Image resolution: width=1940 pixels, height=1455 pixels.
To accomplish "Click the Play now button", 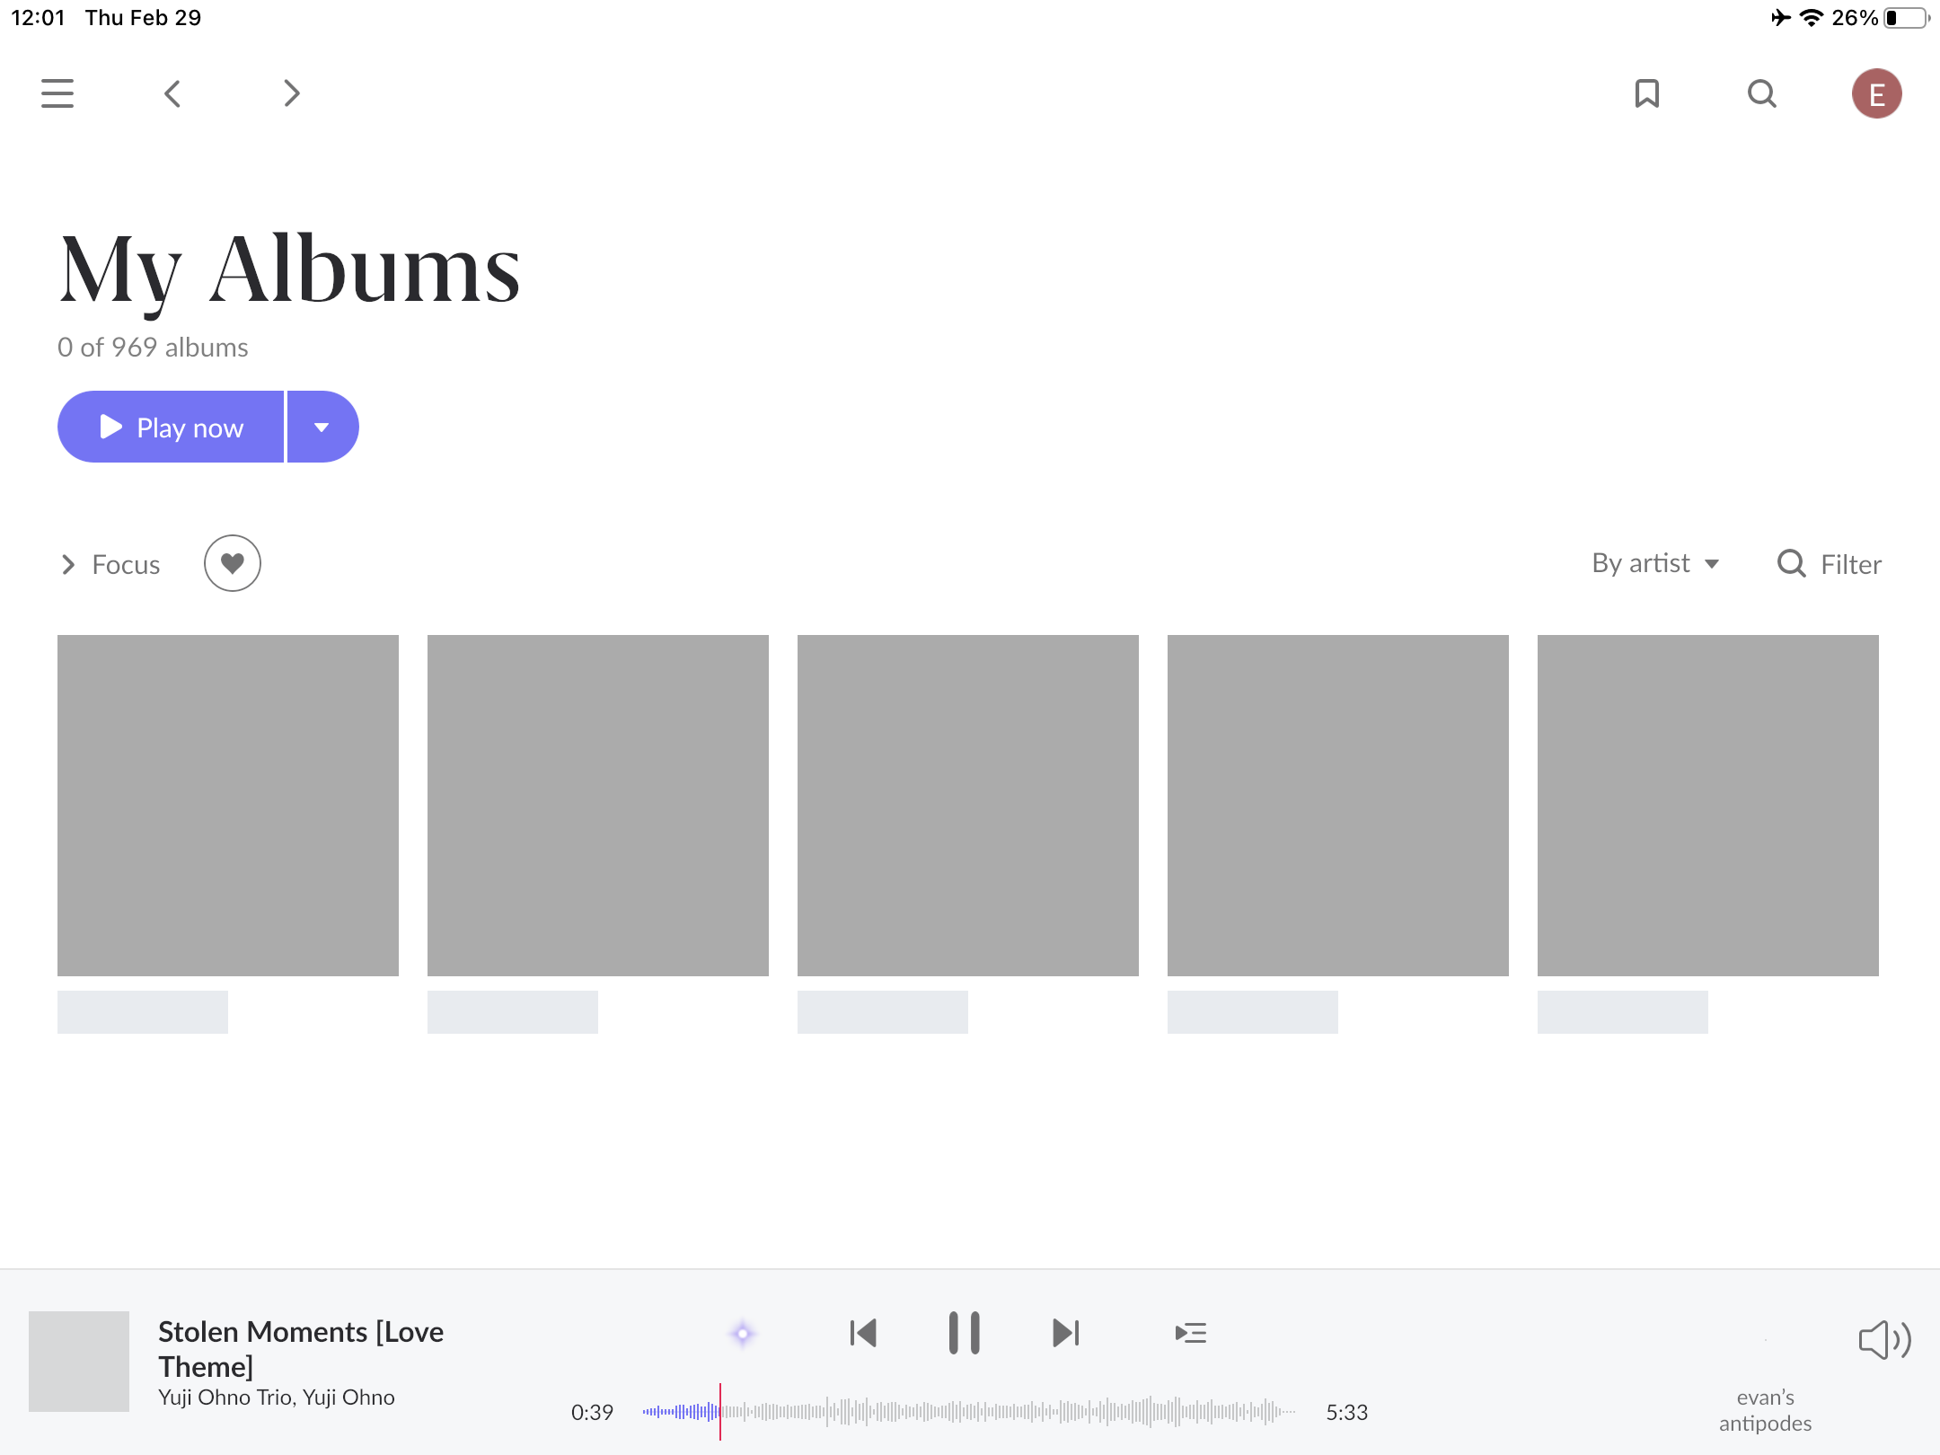I will (x=171, y=427).
